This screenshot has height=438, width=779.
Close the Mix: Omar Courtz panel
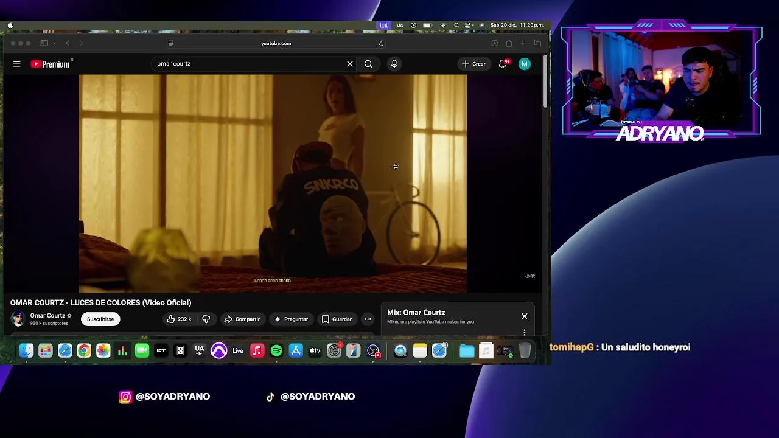tap(525, 316)
